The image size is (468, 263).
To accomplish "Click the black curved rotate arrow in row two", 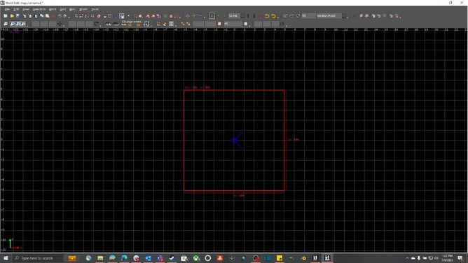I will click(97, 24).
